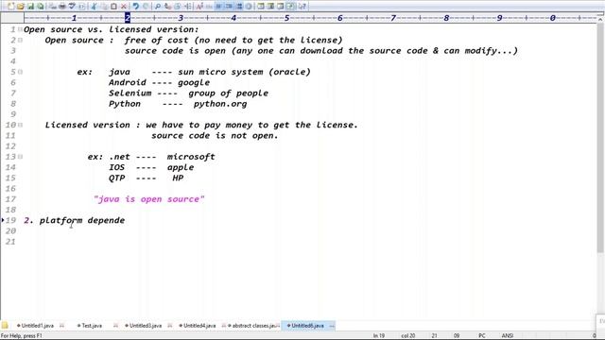Click the Cut scissors icon
Screen dimensions: 605x340
tap(94, 7)
